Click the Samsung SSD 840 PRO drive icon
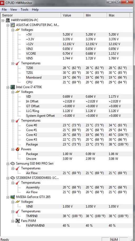The width and height of the screenshot is (135, 241). coord(13,163)
